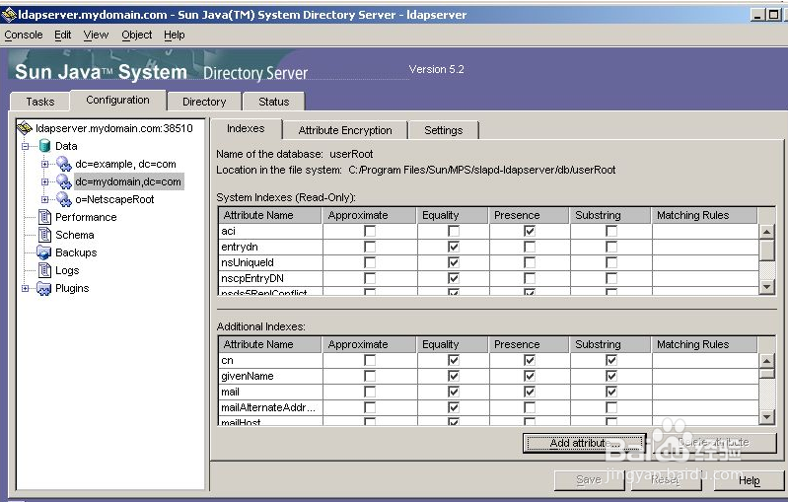Select the Performance tree item
This screenshot has height=502, width=788.
pos(86,217)
